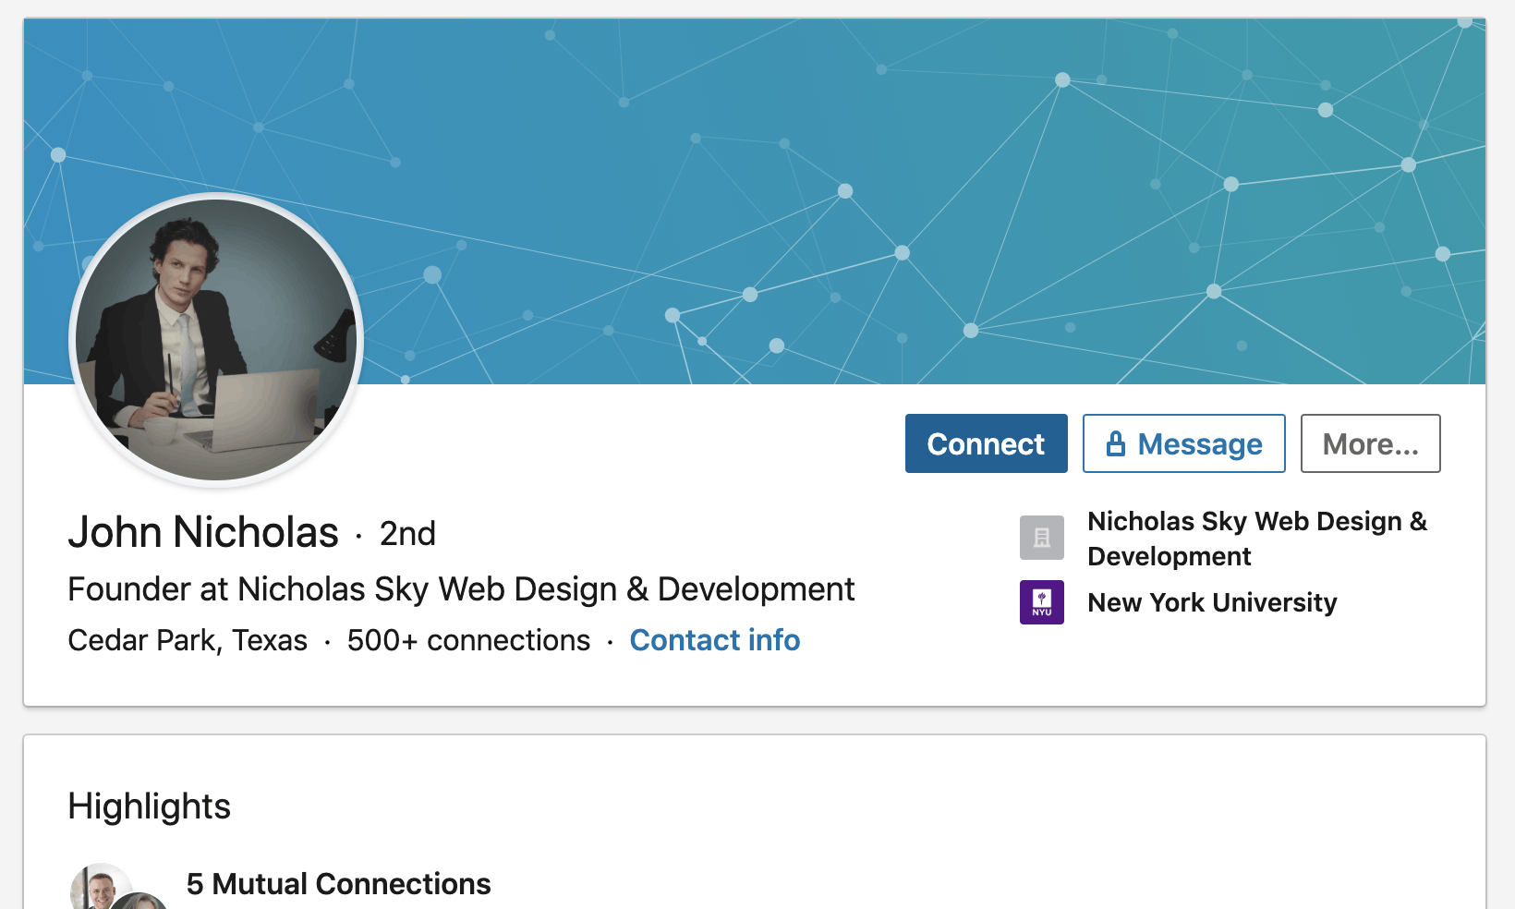The image size is (1515, 909).
Task: Click the Highlights section heading
Action: coord(149,806)
